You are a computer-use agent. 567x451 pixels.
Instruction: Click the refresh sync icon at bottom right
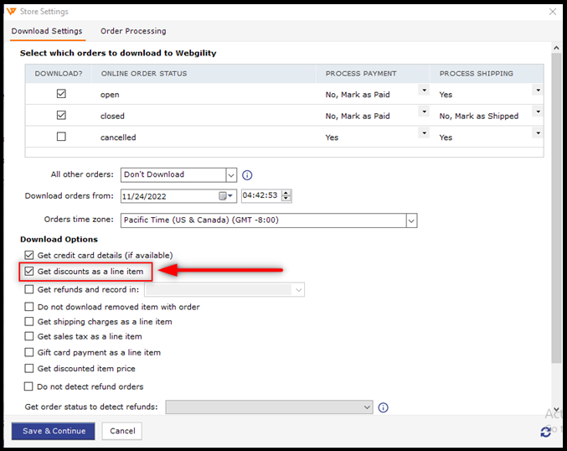(546, 431)
